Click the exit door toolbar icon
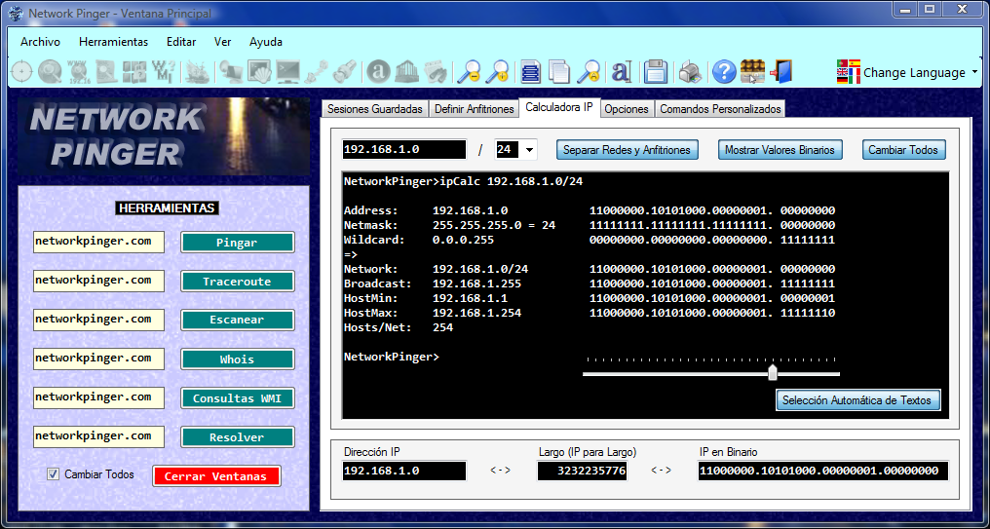 click(781, 71)
